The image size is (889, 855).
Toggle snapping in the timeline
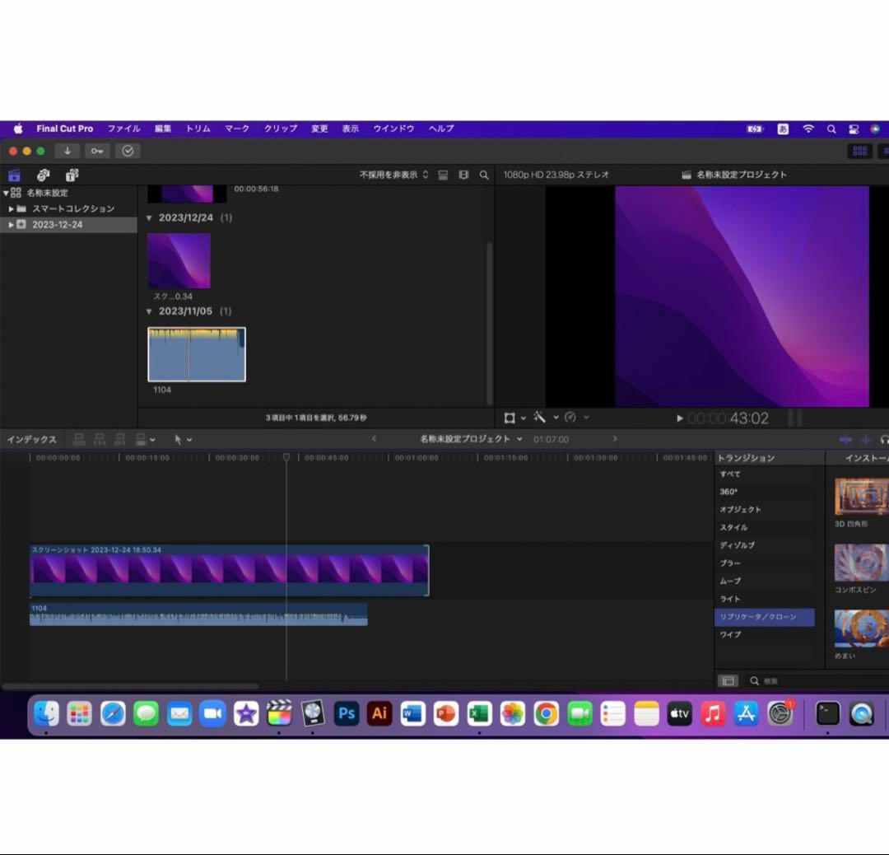click(x=866, y=439)
